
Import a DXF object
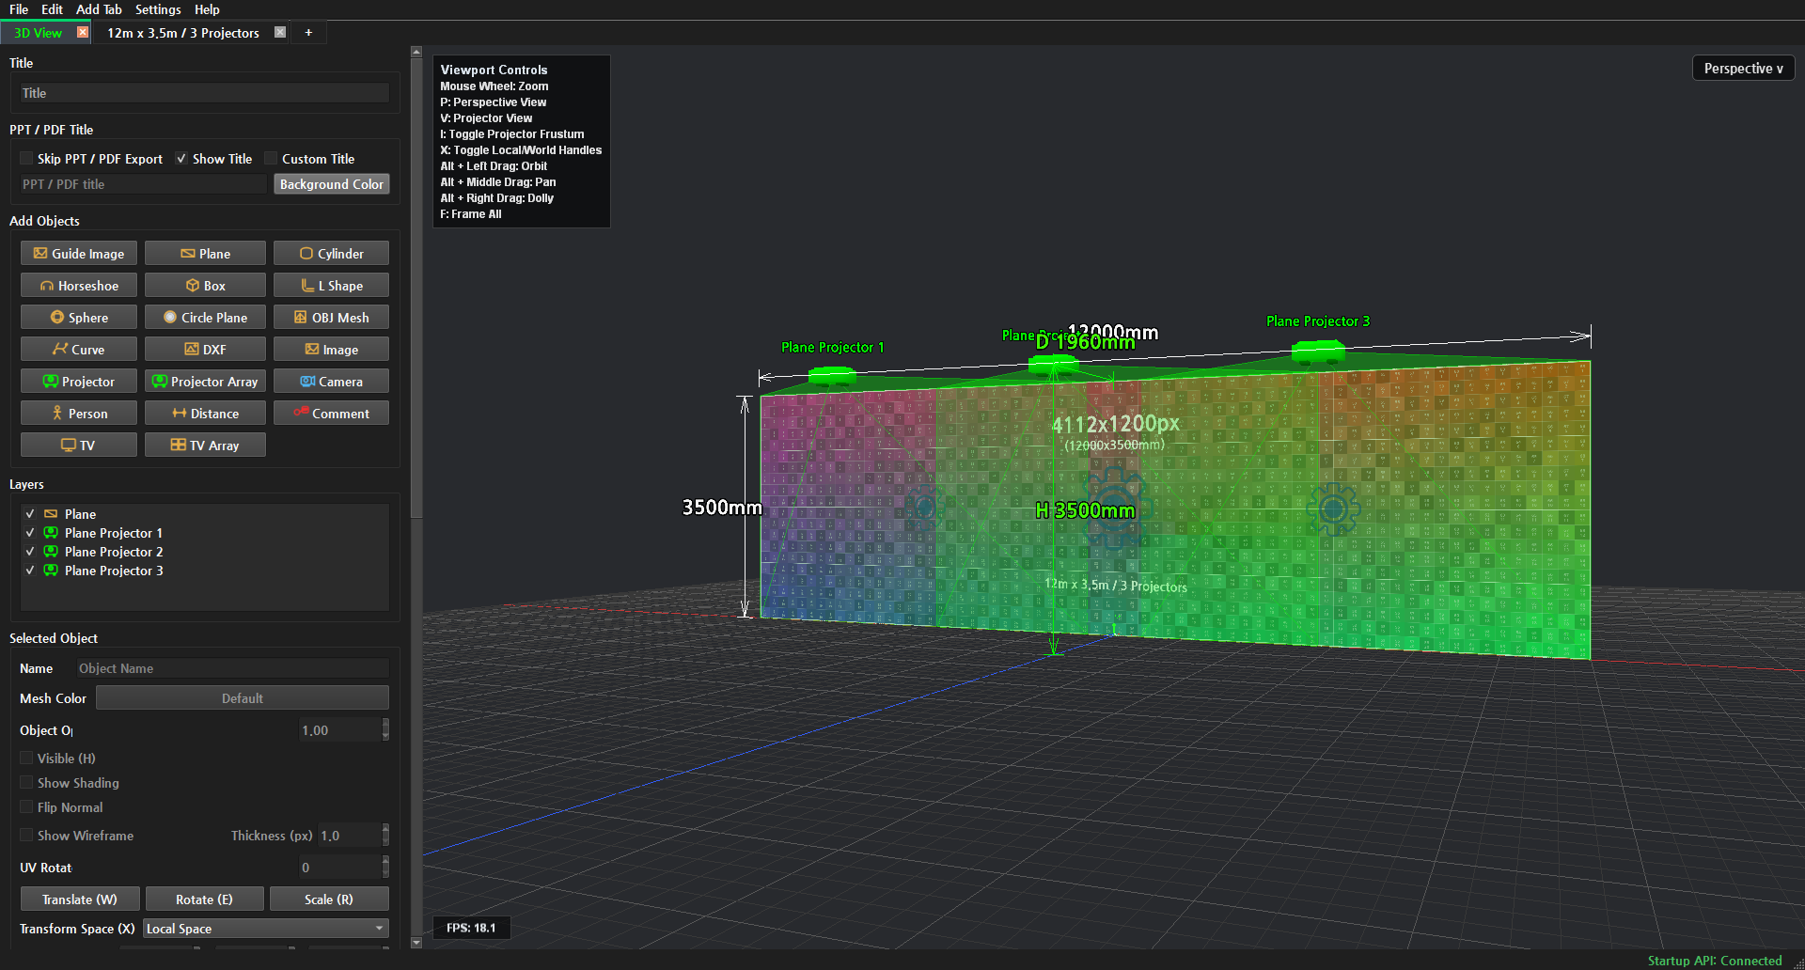coord(205,350)
